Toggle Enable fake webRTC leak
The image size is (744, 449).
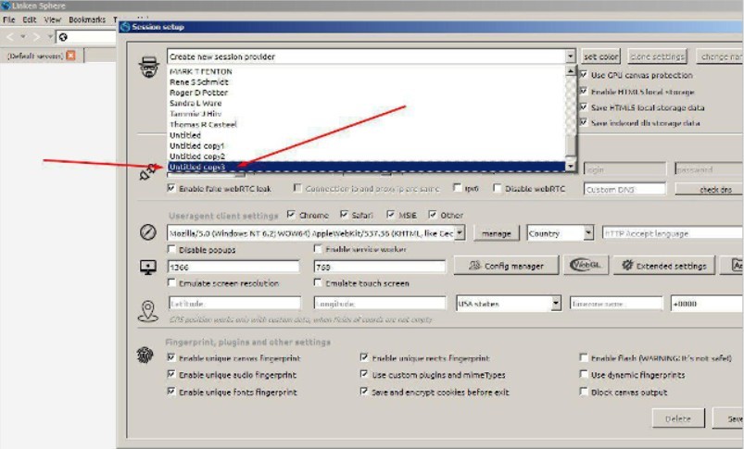171,189
